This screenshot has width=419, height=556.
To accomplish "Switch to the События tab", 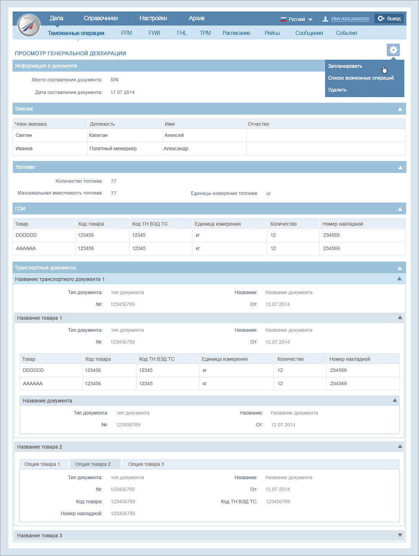I will click(346, 33).
